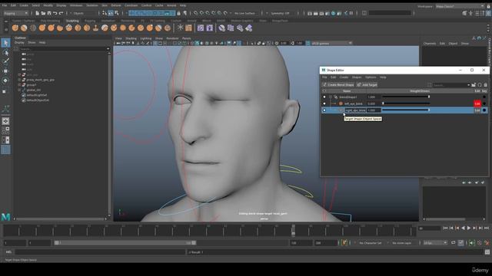492x276 pixels.
Task: Click the Save Scene icon
Action: point(49,13)
